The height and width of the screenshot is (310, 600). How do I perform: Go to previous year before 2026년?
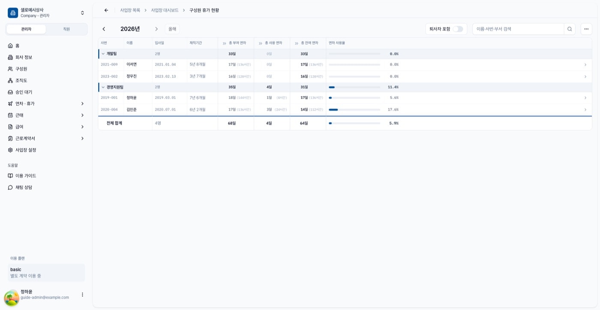(104, 29)
